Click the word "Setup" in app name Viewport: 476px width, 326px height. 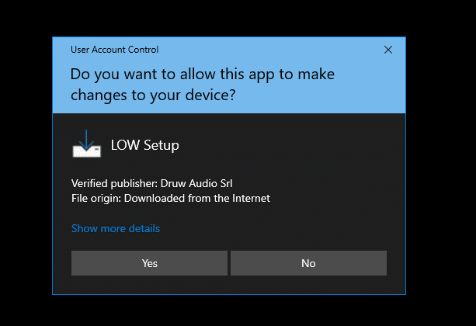[162, 144]
